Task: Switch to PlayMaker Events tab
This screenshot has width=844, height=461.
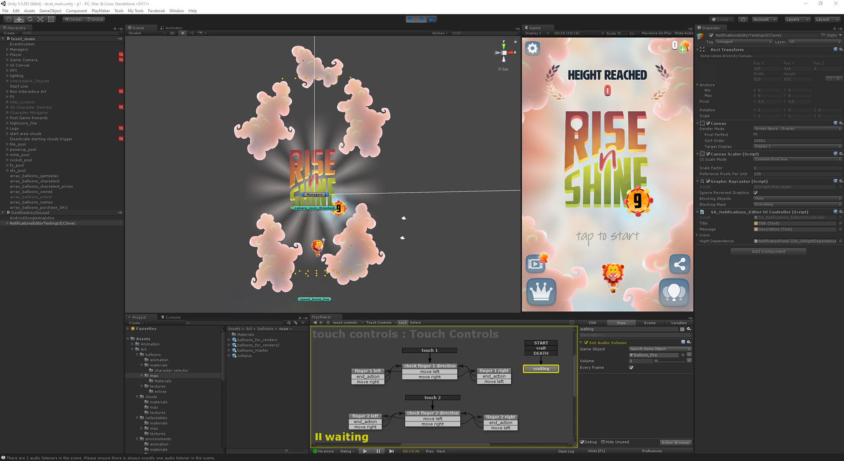Action: [650, 323]
